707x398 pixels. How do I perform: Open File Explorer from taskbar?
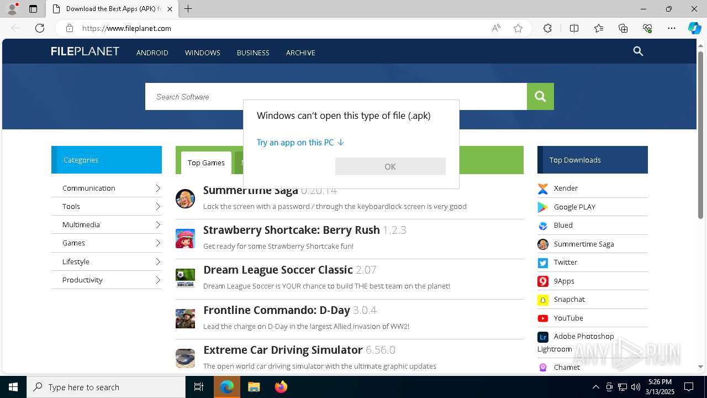coord(254,387)
